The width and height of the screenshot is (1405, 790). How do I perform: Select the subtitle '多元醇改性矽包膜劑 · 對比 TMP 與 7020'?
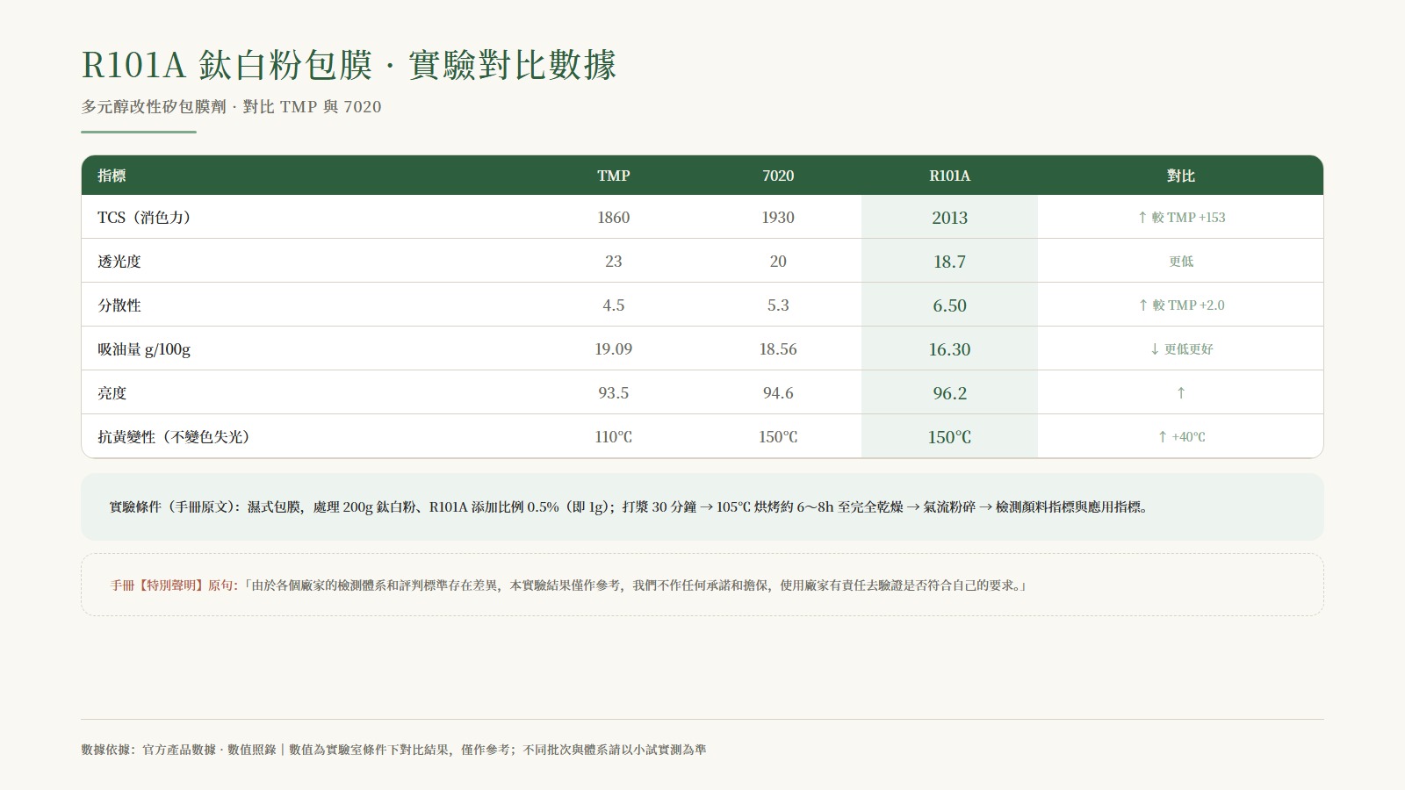coord(232,107)
